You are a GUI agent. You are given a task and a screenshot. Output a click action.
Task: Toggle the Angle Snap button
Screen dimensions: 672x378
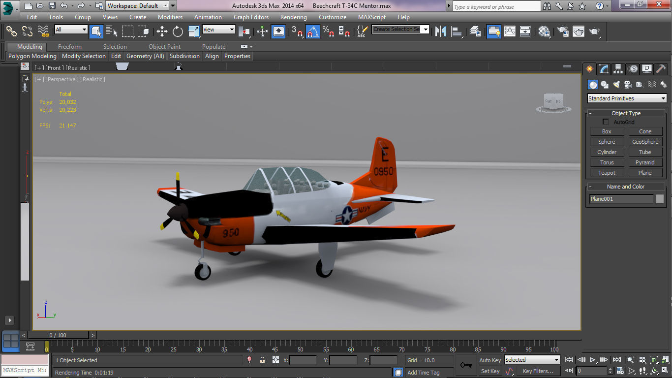tap(313, 31)
